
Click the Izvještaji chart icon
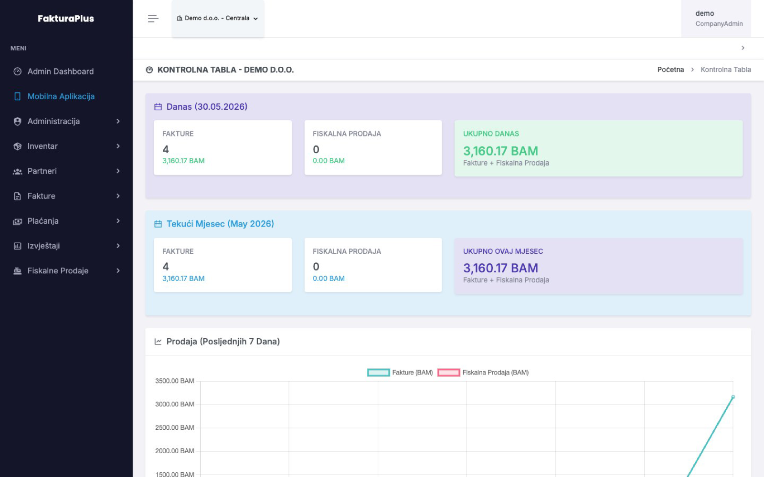(x=18, y=246)
